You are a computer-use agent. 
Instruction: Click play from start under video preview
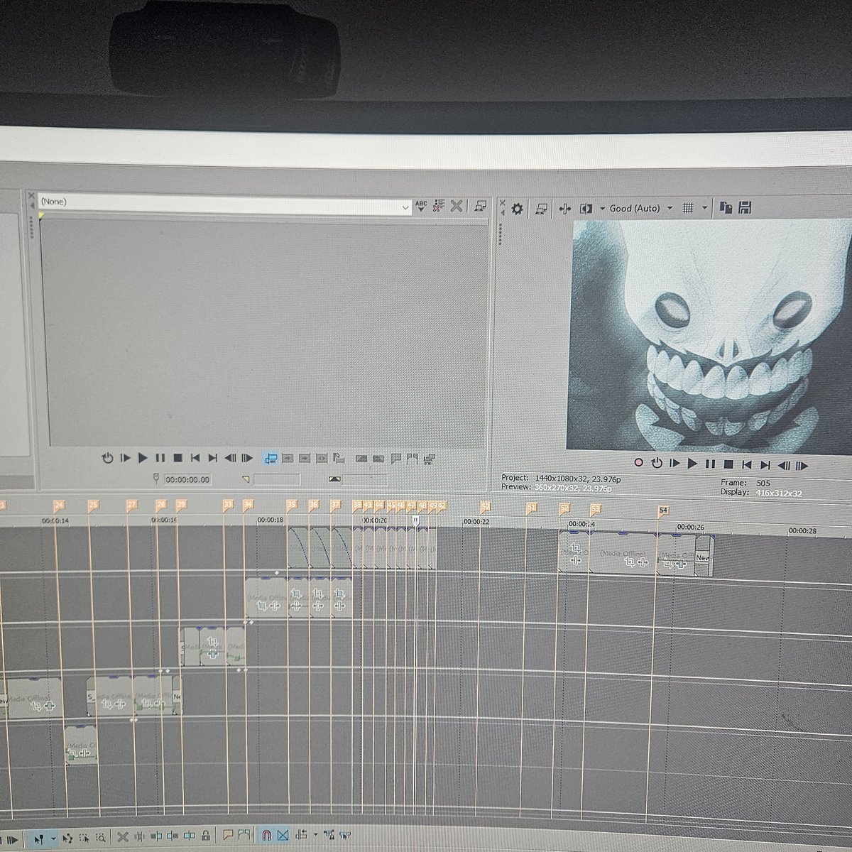[674, 464]
